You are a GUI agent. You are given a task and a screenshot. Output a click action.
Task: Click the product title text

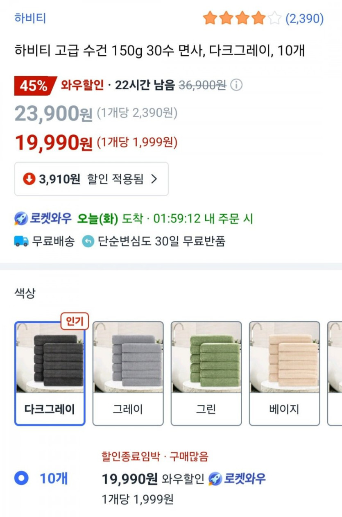tap(160, 51)
